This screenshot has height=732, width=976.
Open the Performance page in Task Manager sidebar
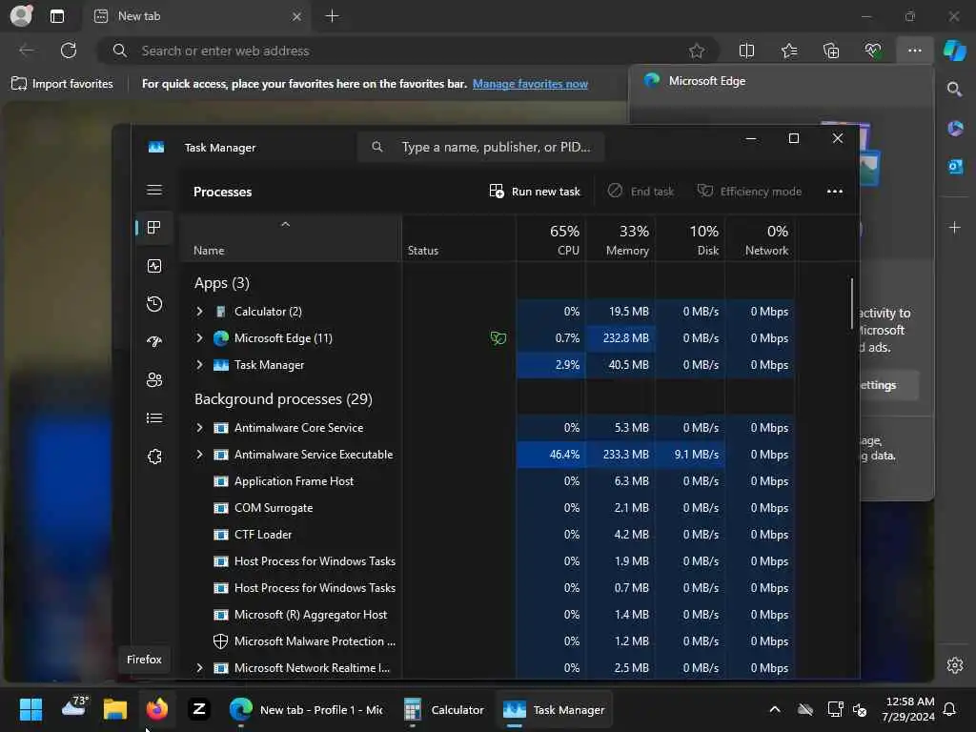tap(154, 266)
